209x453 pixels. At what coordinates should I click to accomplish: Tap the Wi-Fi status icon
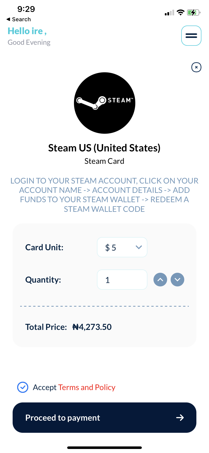[x=180, y=12]
